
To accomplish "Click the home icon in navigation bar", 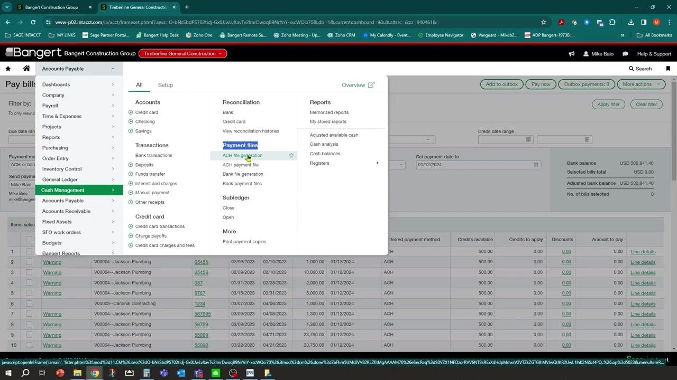I will coord(26,69).
